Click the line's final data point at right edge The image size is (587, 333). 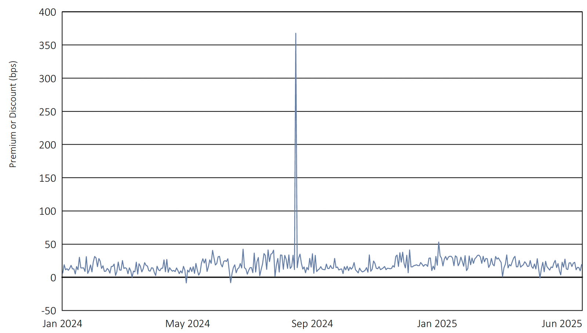tap(581, 265)
